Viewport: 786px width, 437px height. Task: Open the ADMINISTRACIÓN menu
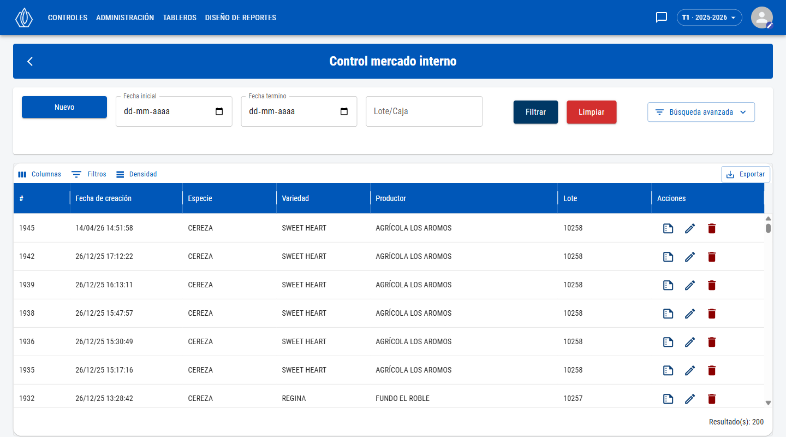click(125, 17)
